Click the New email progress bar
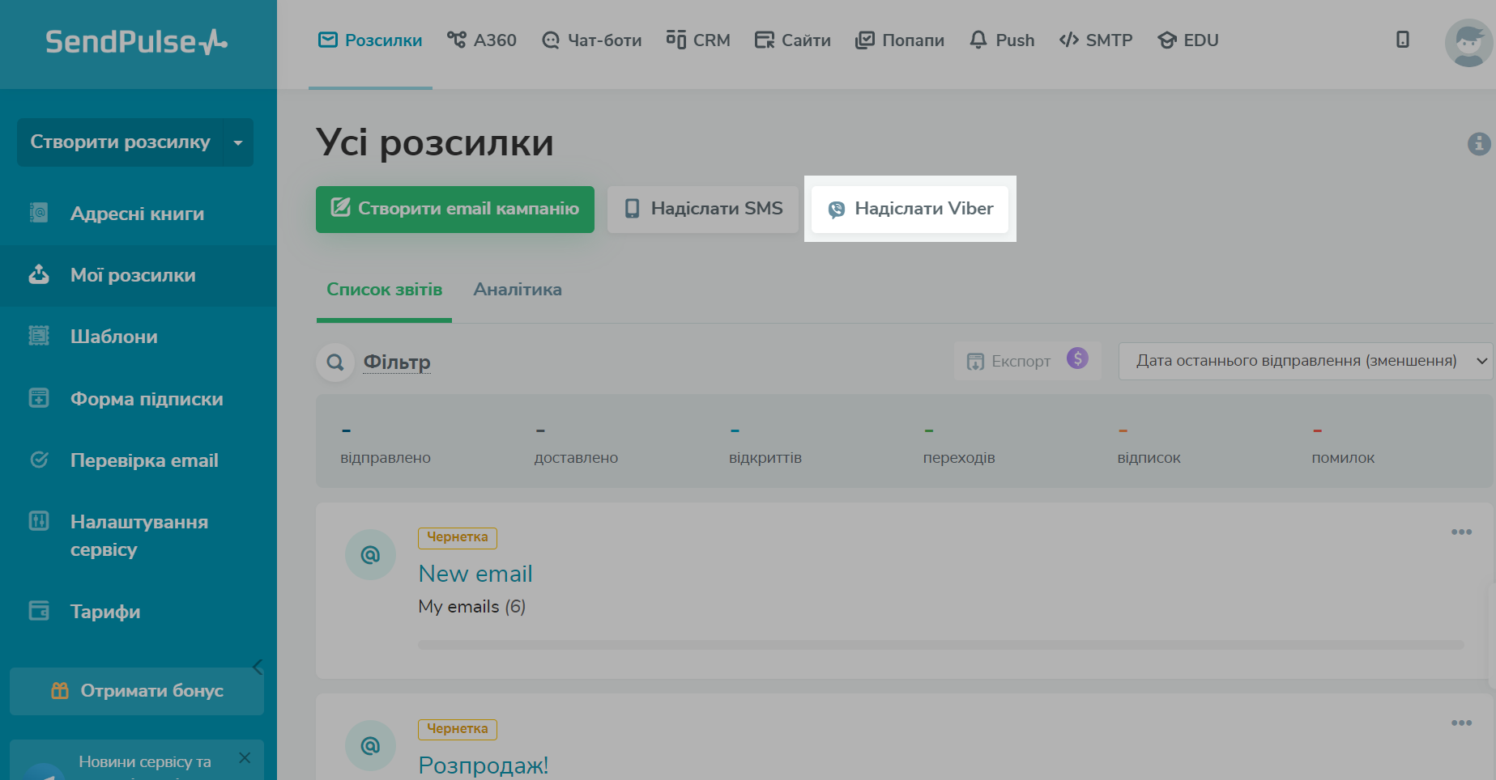Image resolution: width=1496 pixels, height=780 pixels. coord(940,645)
